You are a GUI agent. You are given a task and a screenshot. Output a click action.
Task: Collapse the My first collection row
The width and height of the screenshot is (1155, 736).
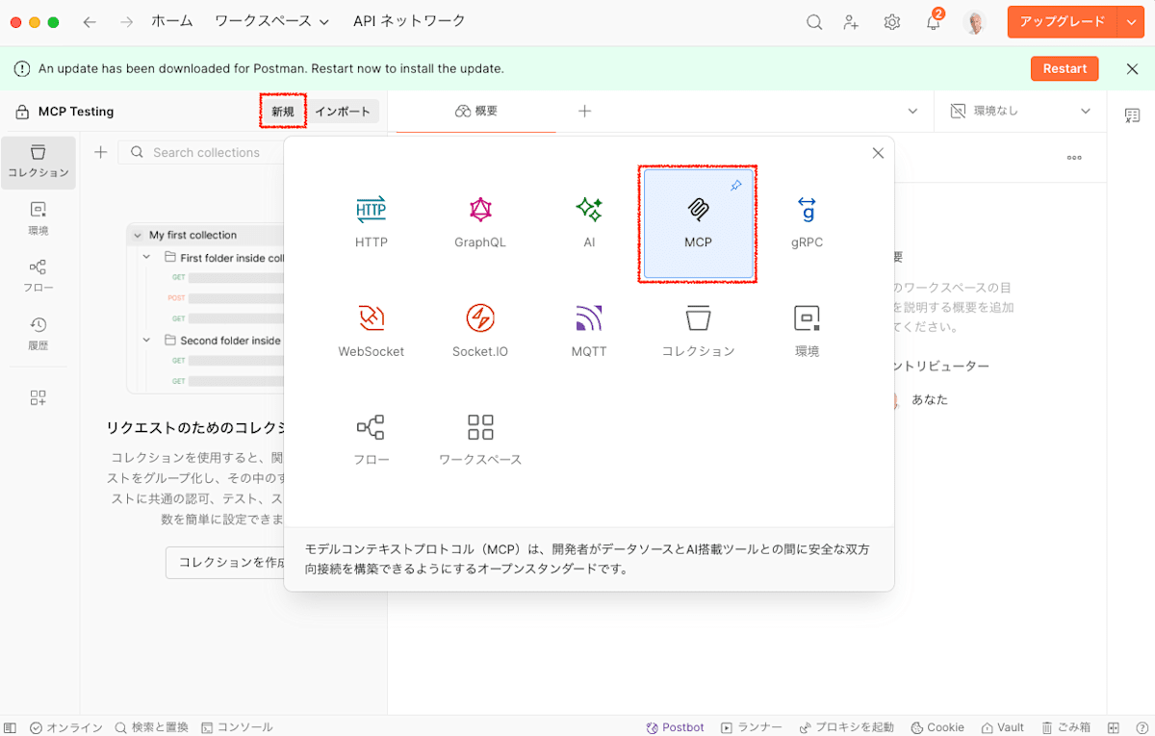click(137, 235)
